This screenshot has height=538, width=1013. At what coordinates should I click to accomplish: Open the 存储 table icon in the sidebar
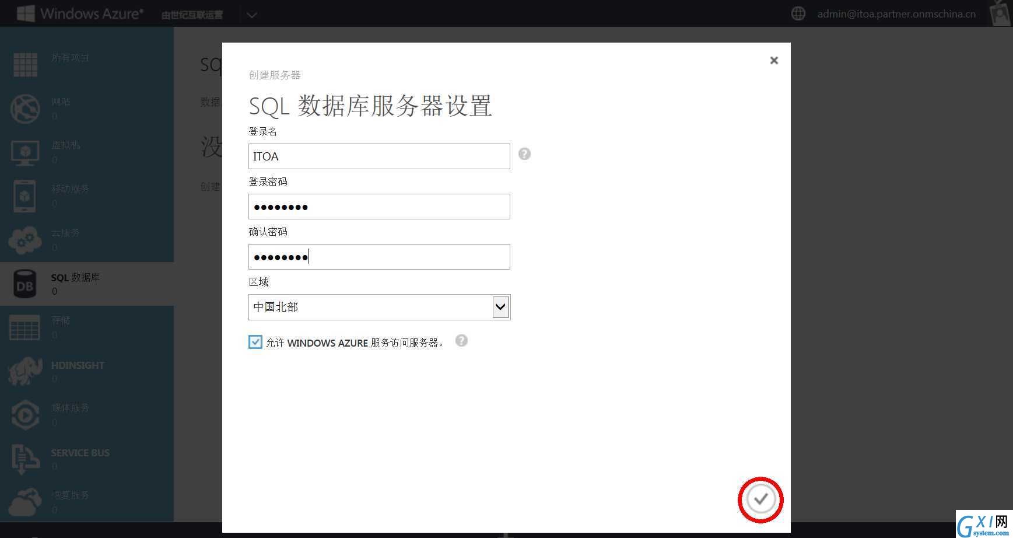(x=24, y=327)
